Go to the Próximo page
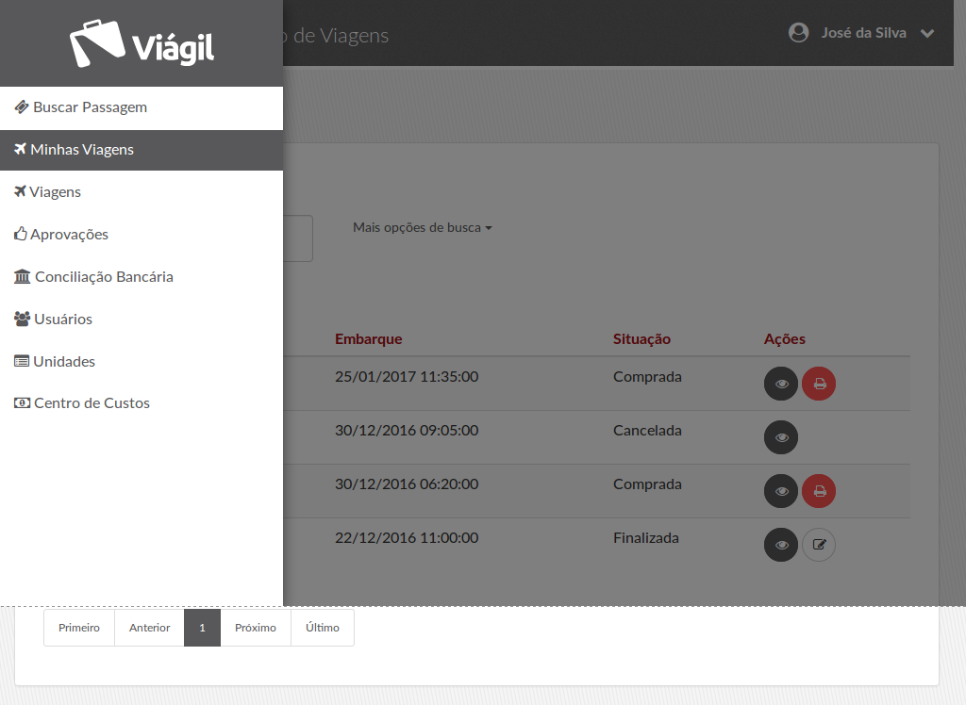 pyautogui.click(x=256, y=628)
